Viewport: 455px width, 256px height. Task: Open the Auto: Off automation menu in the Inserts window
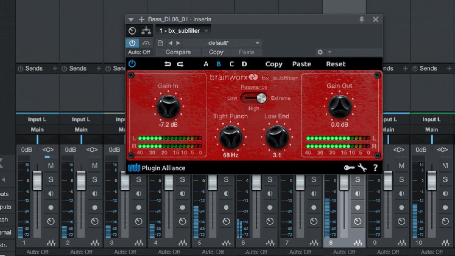click(x=139, y=52)
